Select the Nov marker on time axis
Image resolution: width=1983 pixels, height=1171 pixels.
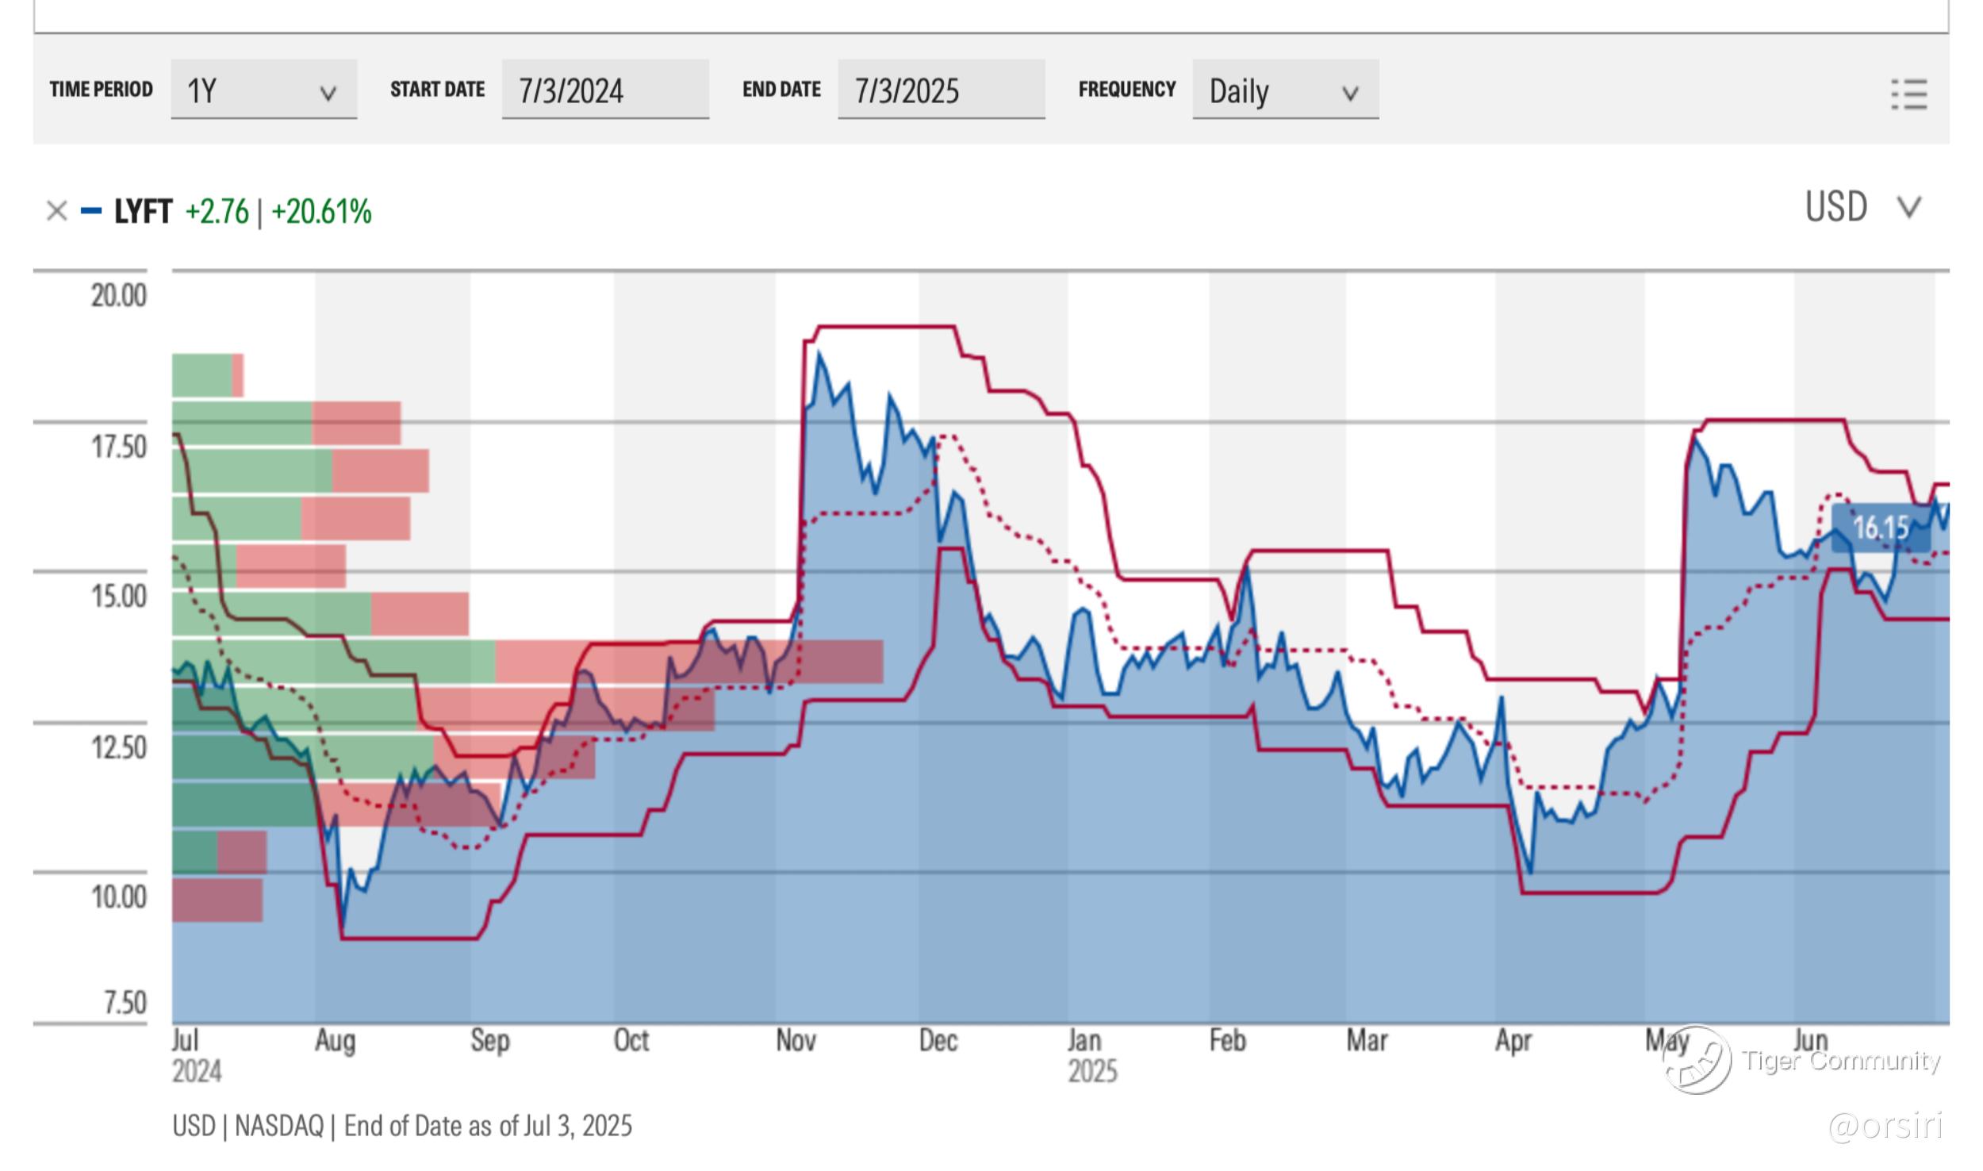[796, 1040]
